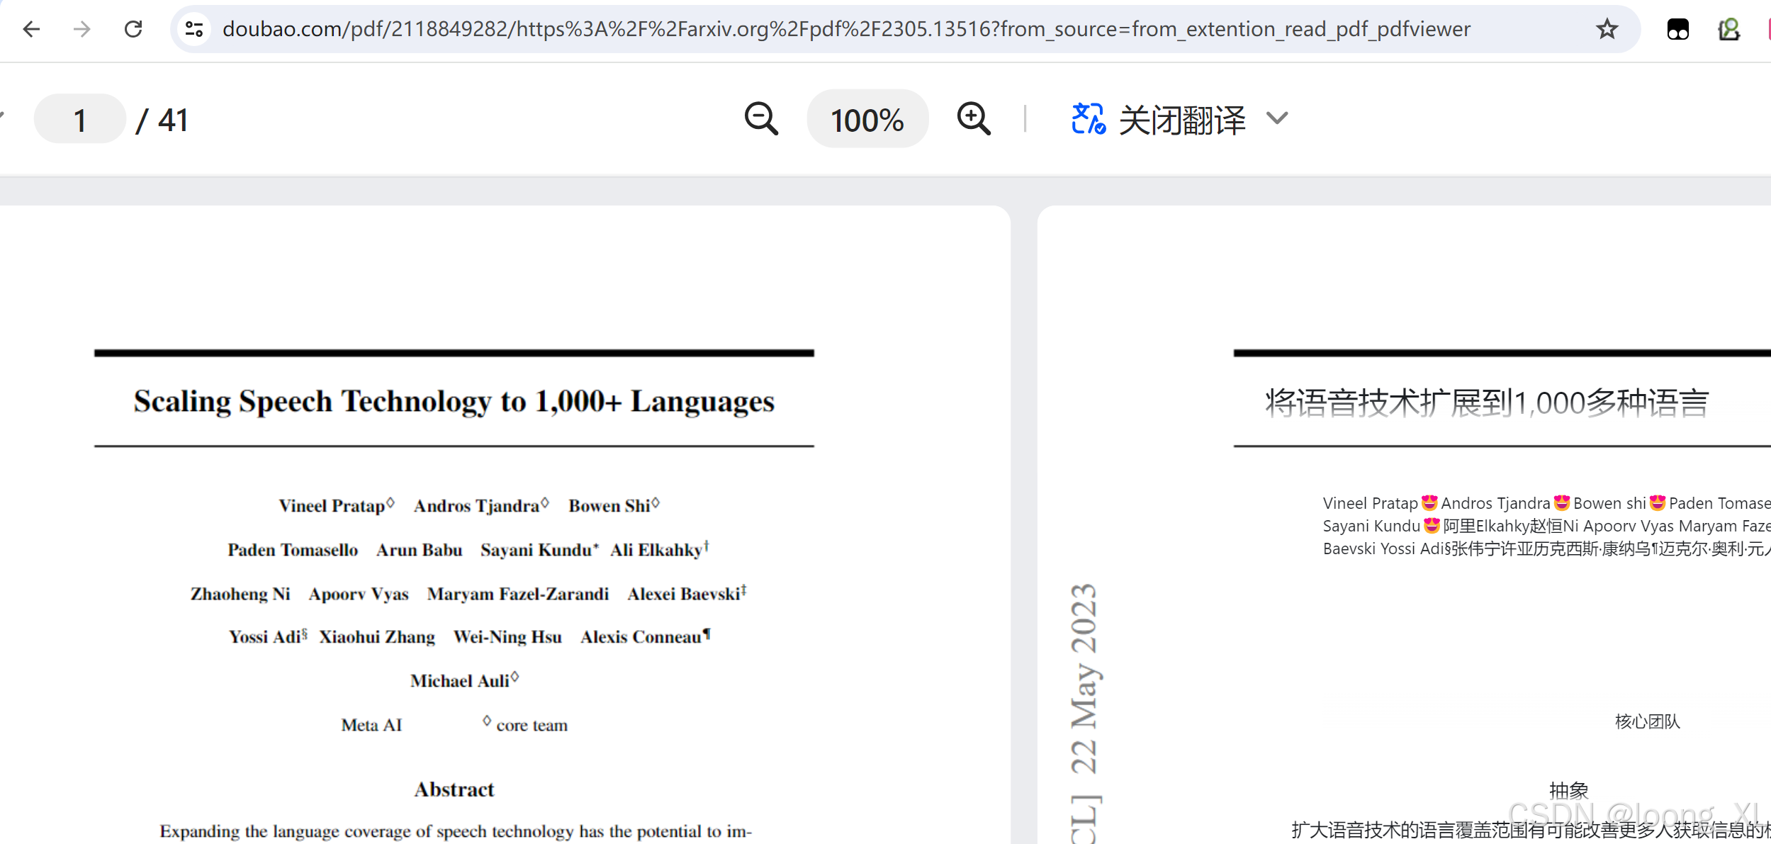Click the translated Chinese title 将语音技术扩展到1,000多种语言
The height and width of the screenshot is (844, 1771).
click(1487, 403)
